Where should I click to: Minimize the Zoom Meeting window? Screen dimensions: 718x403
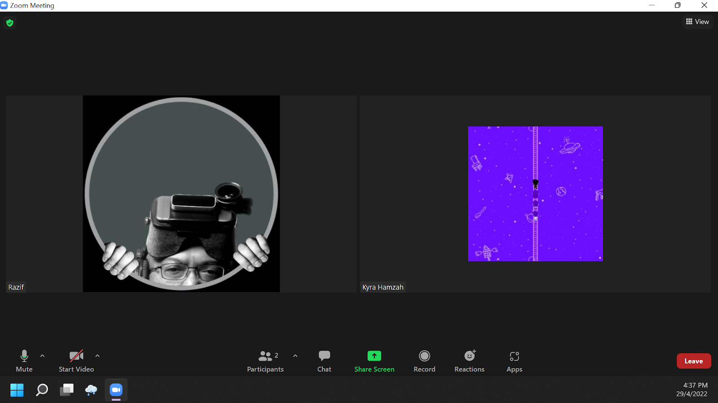652,5
